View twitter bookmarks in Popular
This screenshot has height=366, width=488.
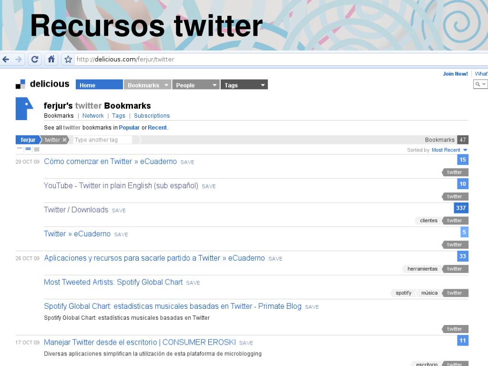[x=129, y=128]
